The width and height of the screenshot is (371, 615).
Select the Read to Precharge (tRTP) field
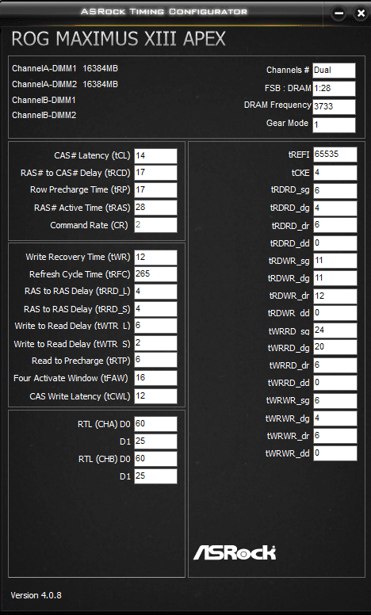[x=155, y=360]
